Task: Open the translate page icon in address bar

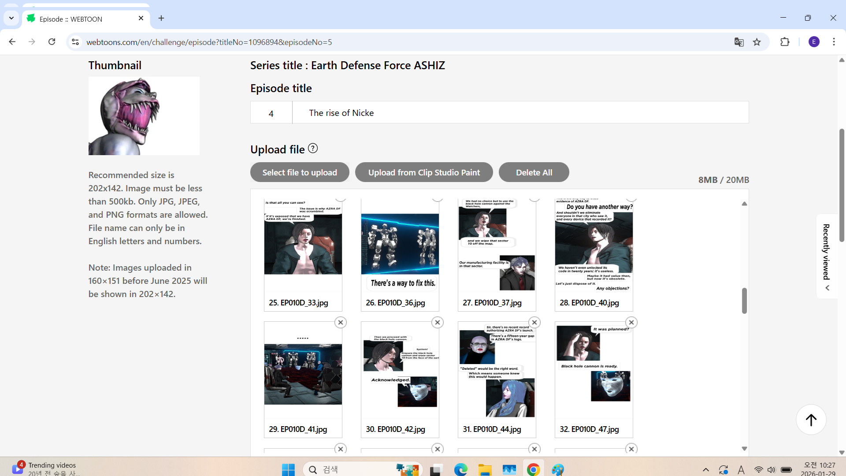Action: coord(739,42)
